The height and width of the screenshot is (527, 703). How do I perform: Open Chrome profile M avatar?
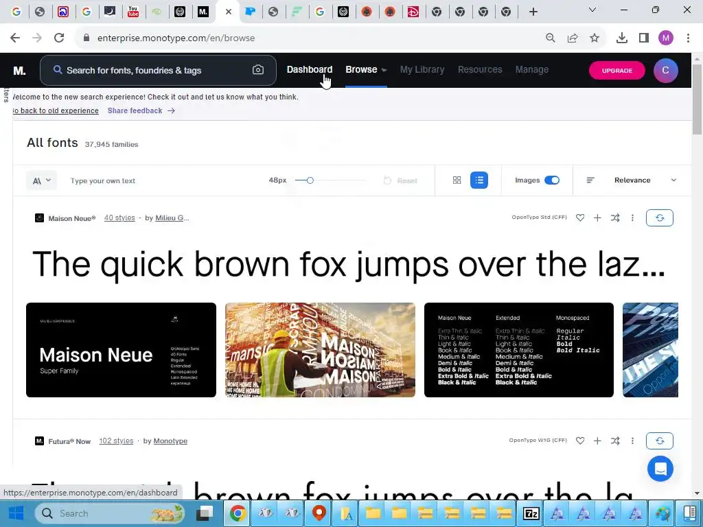666,38
